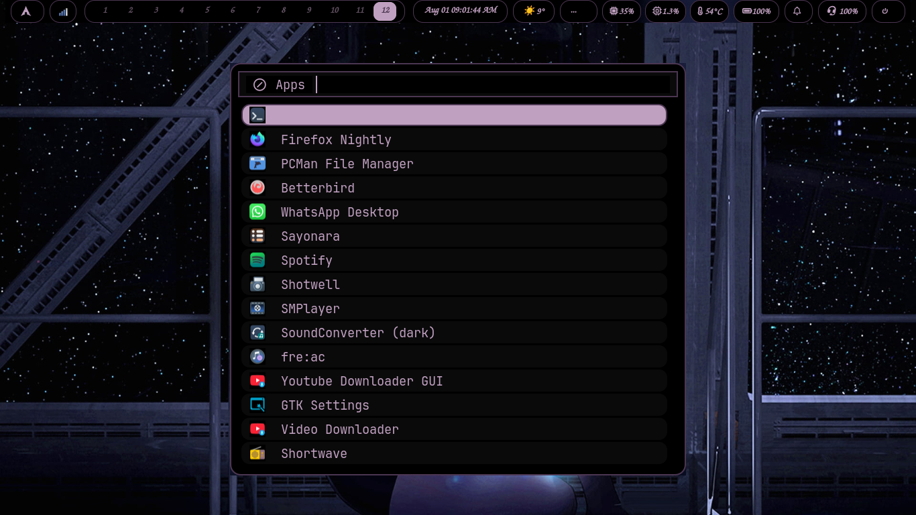Screen dimensions: 916x515
Task: Click the WhatsApp Desktop icon
Action: pos(257,212)
